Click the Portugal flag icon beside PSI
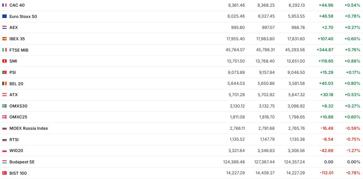The height and width of the screenshot is (179, 363). [x=4, y=72]
